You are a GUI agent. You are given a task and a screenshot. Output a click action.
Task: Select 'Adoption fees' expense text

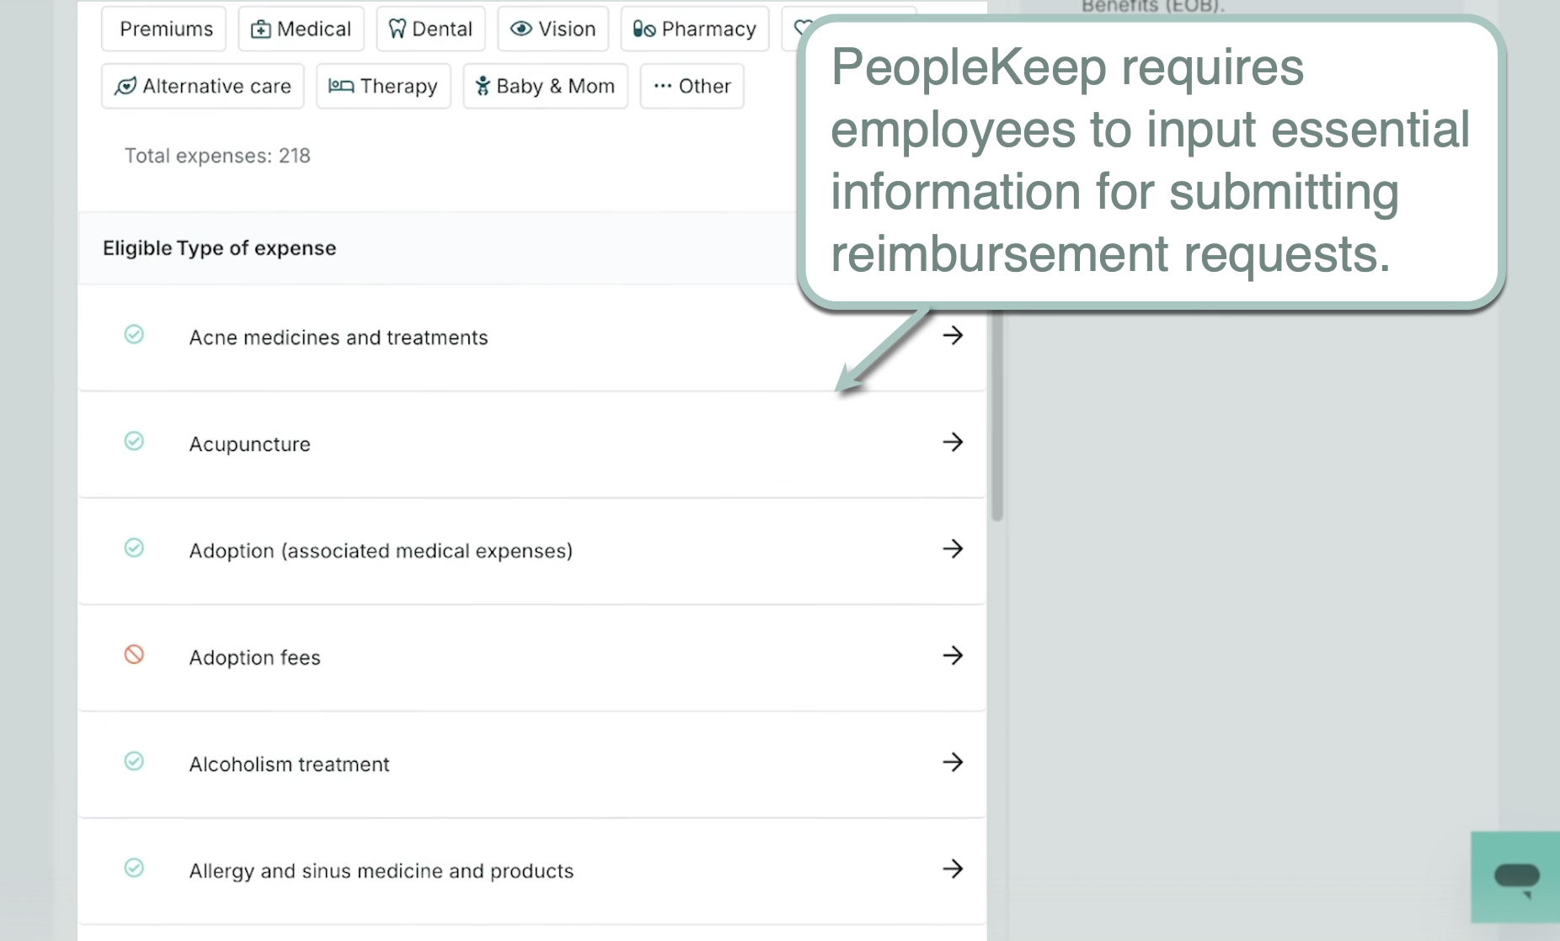click(255, 657)
